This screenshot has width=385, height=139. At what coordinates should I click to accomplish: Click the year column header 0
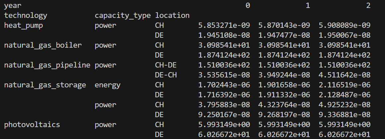coord(248,5)
